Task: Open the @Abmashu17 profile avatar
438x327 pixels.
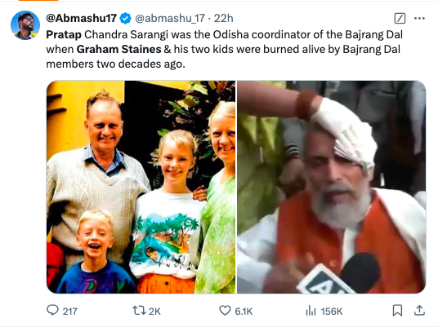Action: pyautogui.click(x=25, y=25)
